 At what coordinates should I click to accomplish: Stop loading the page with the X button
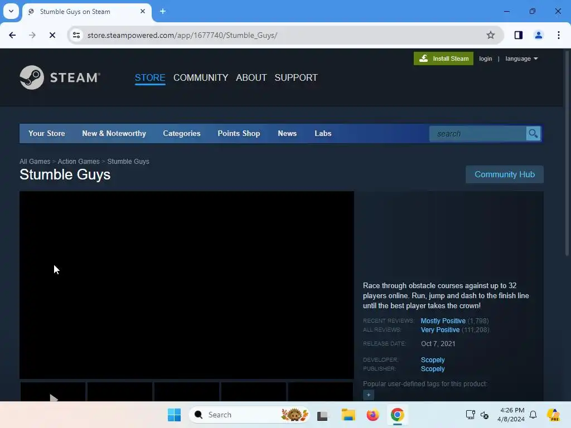(52, 35)
